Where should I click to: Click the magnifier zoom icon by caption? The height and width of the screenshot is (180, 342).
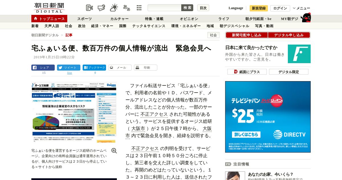point(114,151)
